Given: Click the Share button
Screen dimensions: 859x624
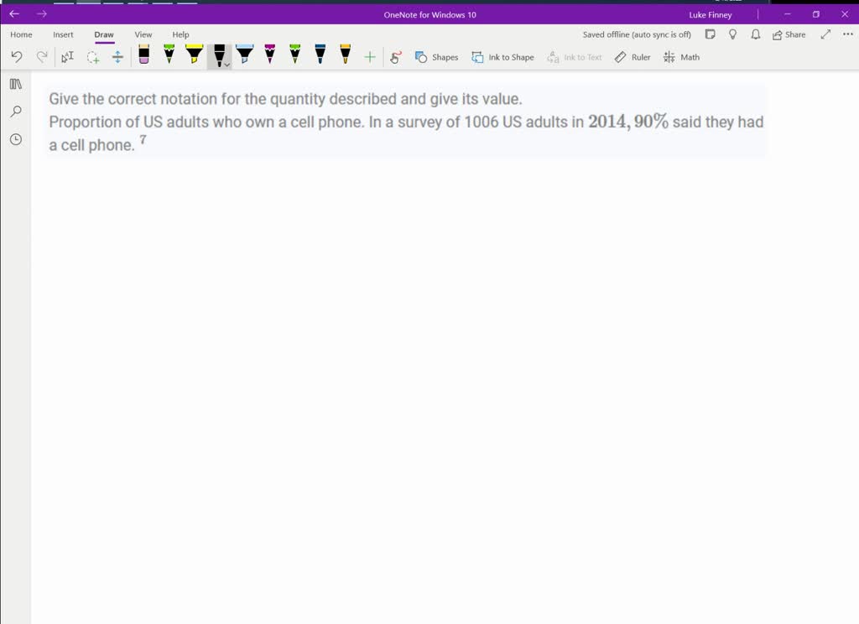Looking at the screenshot, I should tap(789, 34).
